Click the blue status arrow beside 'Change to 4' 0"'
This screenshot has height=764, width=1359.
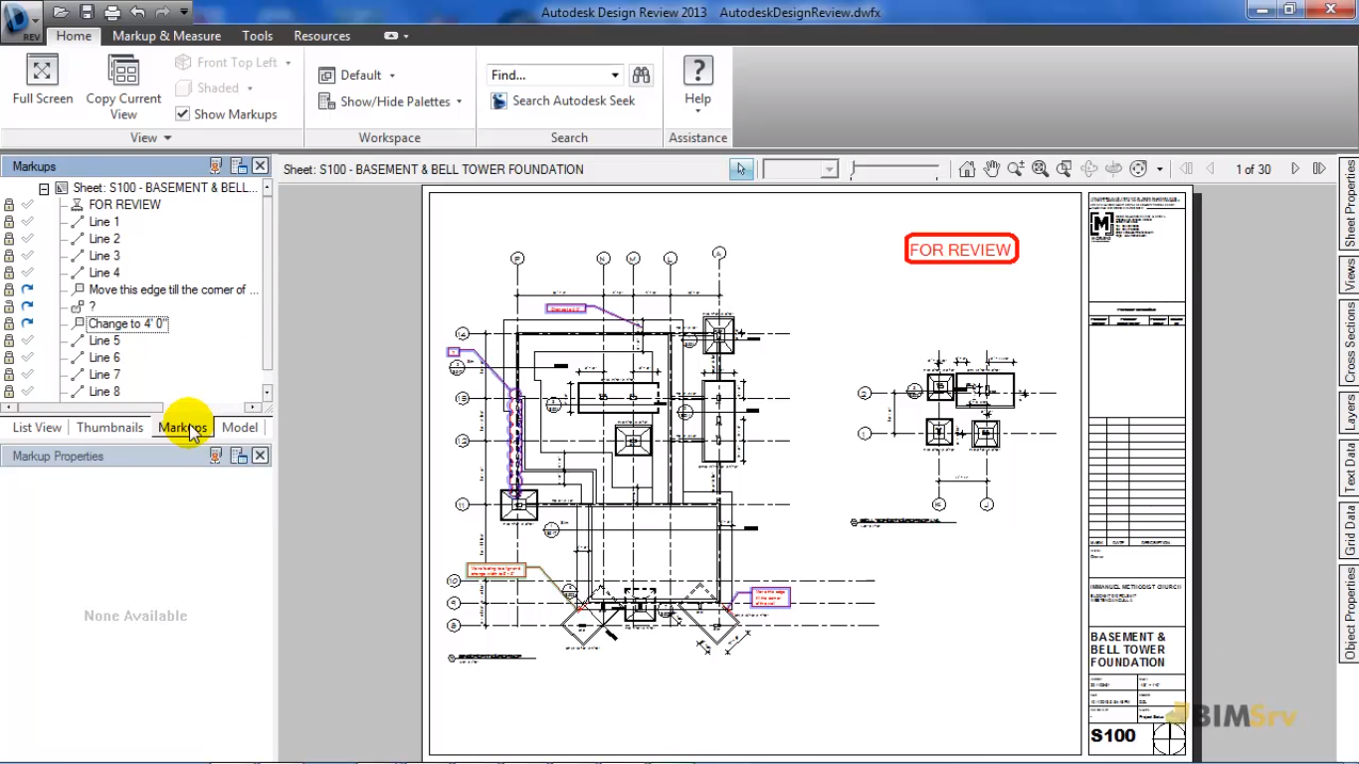click(28, 323)
